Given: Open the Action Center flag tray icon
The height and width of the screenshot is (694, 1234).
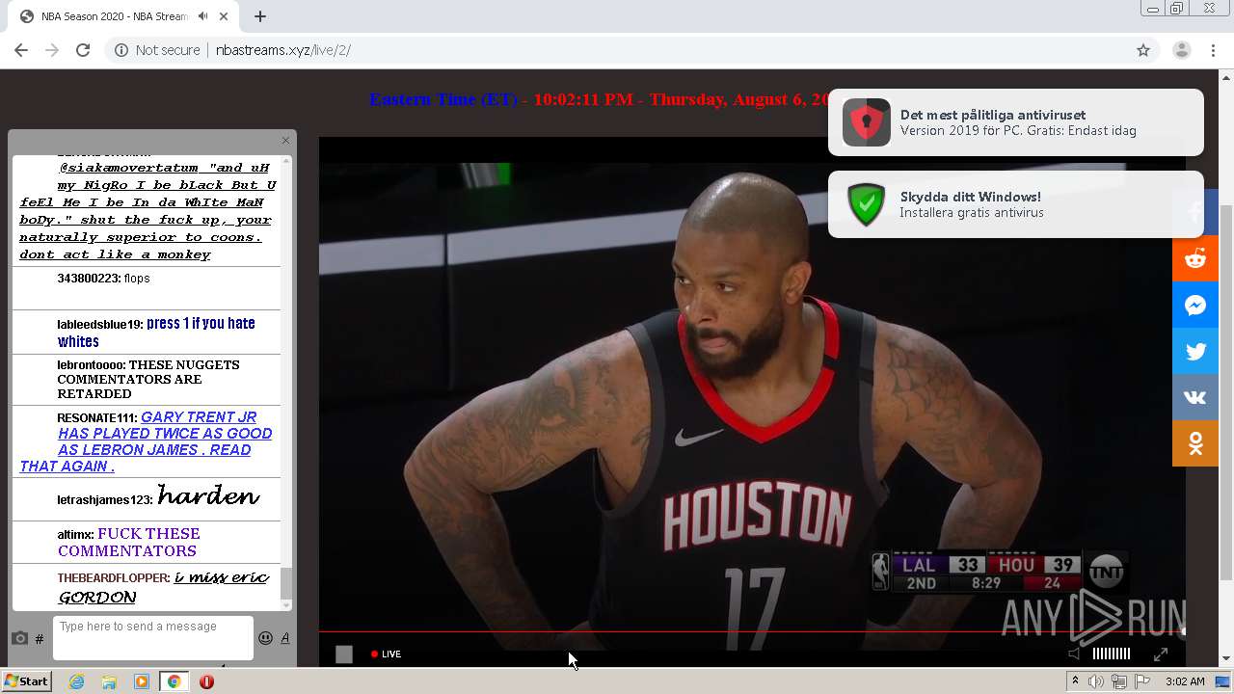Looking at the screenshot, I should coord(1142,681).
